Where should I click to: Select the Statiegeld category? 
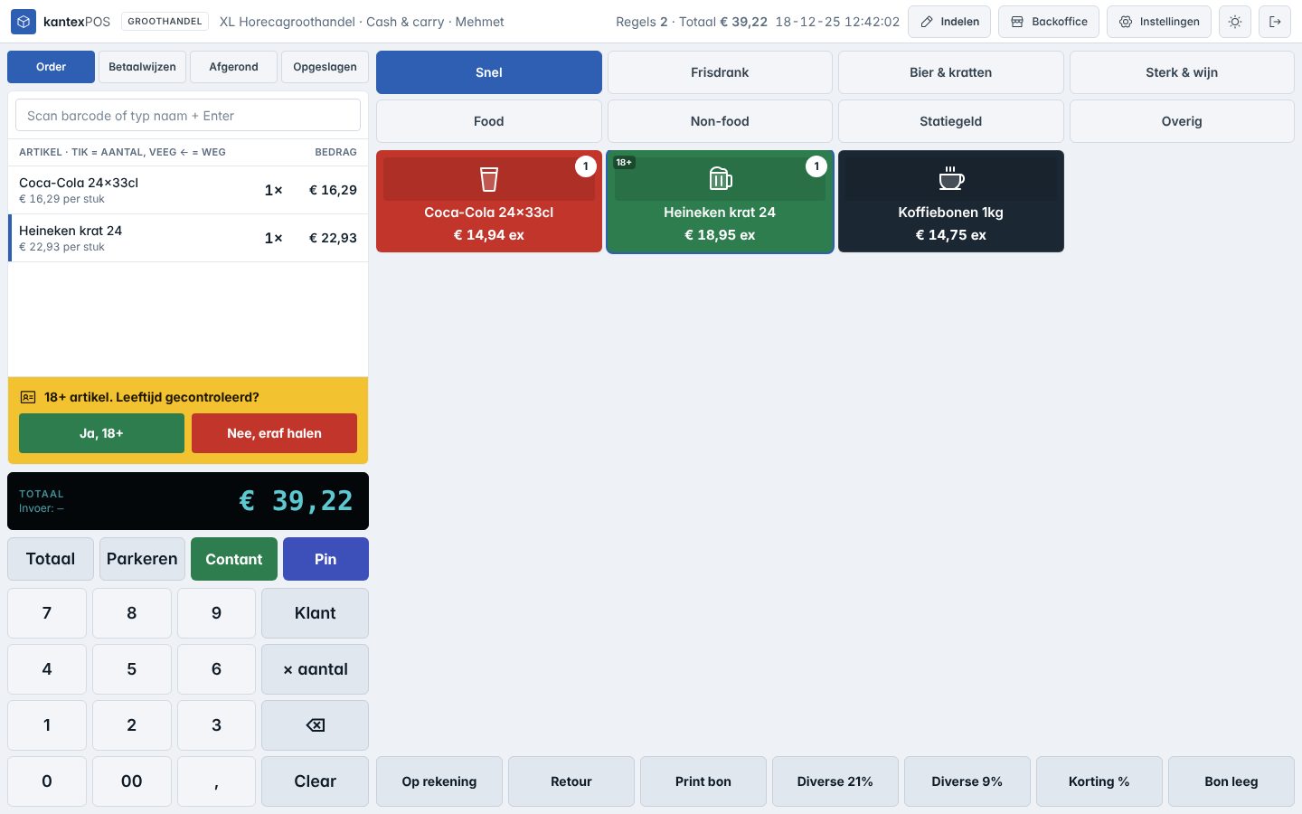pyautogui.click(x=951, y=121)
